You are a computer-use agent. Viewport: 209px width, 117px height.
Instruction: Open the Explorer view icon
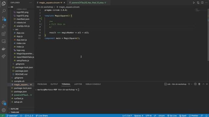click(x=4, y=4)
